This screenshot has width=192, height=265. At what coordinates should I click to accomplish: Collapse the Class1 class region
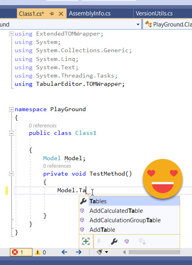[x=11, y=133]
